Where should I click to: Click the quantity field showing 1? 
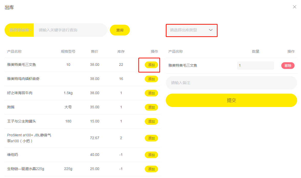point(256,65)
